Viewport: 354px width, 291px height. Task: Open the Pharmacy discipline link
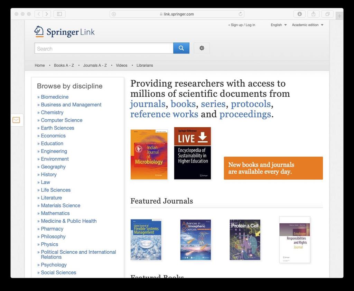tap(52, 229)
